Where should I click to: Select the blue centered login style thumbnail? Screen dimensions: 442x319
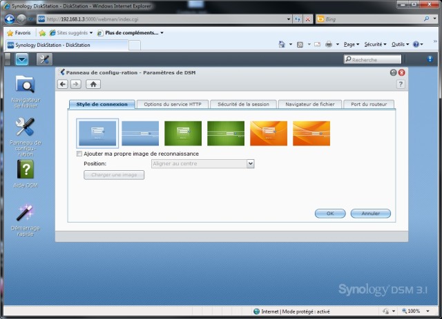pyautogui.click(x=97, y=134)
